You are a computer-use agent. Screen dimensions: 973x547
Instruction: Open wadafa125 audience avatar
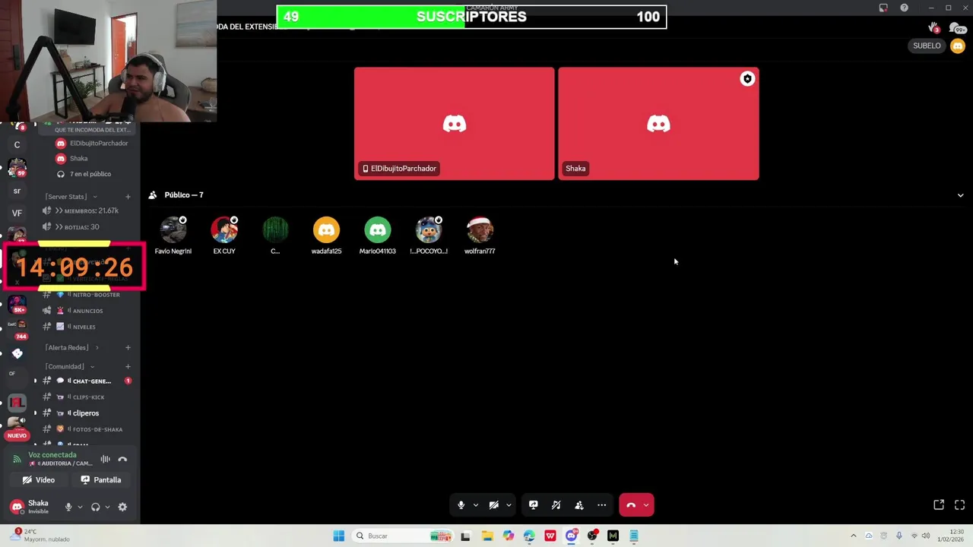[326, 229]
